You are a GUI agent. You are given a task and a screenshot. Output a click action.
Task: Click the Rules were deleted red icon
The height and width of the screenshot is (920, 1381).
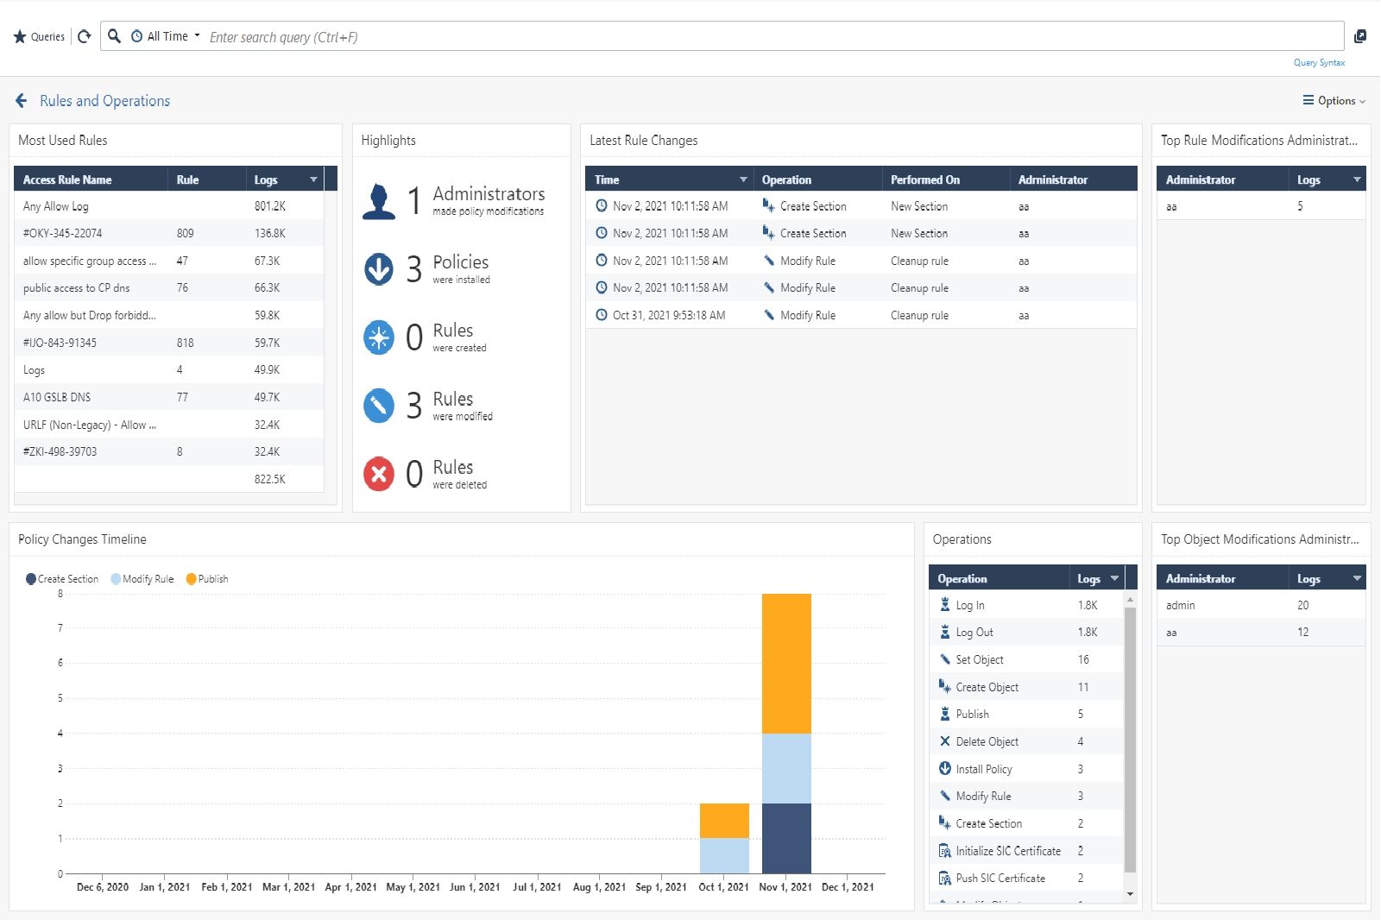[378, 474]
